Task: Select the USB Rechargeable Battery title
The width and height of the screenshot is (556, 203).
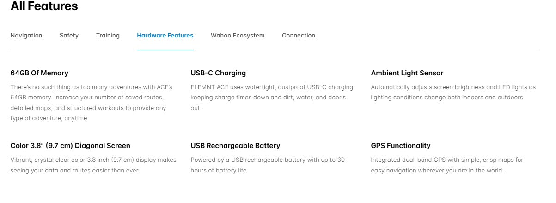Action: click(235, 146)
